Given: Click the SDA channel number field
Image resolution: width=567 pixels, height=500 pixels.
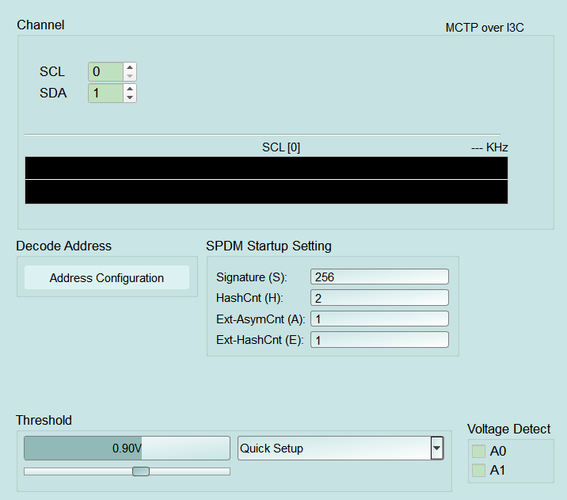Looking at the screenshot, I should [105, 93].
